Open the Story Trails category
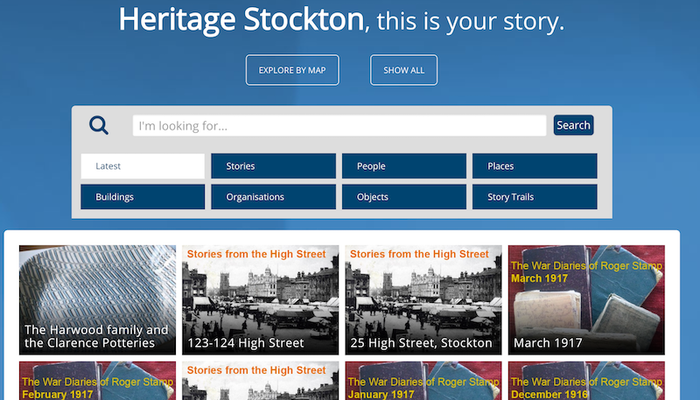The image size is (700, 400). 535,197
